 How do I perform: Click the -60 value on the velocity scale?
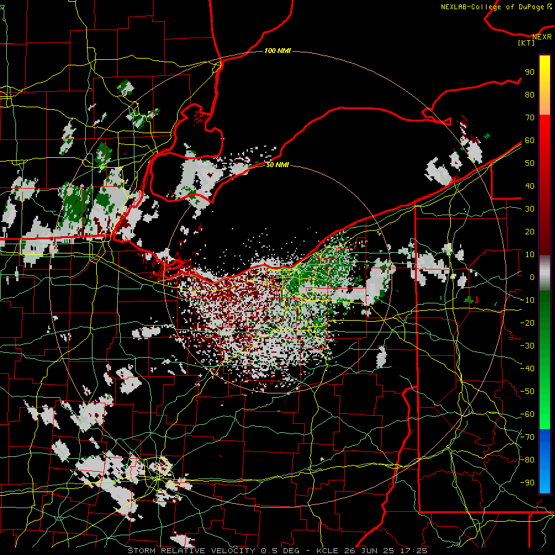[527, 414]
